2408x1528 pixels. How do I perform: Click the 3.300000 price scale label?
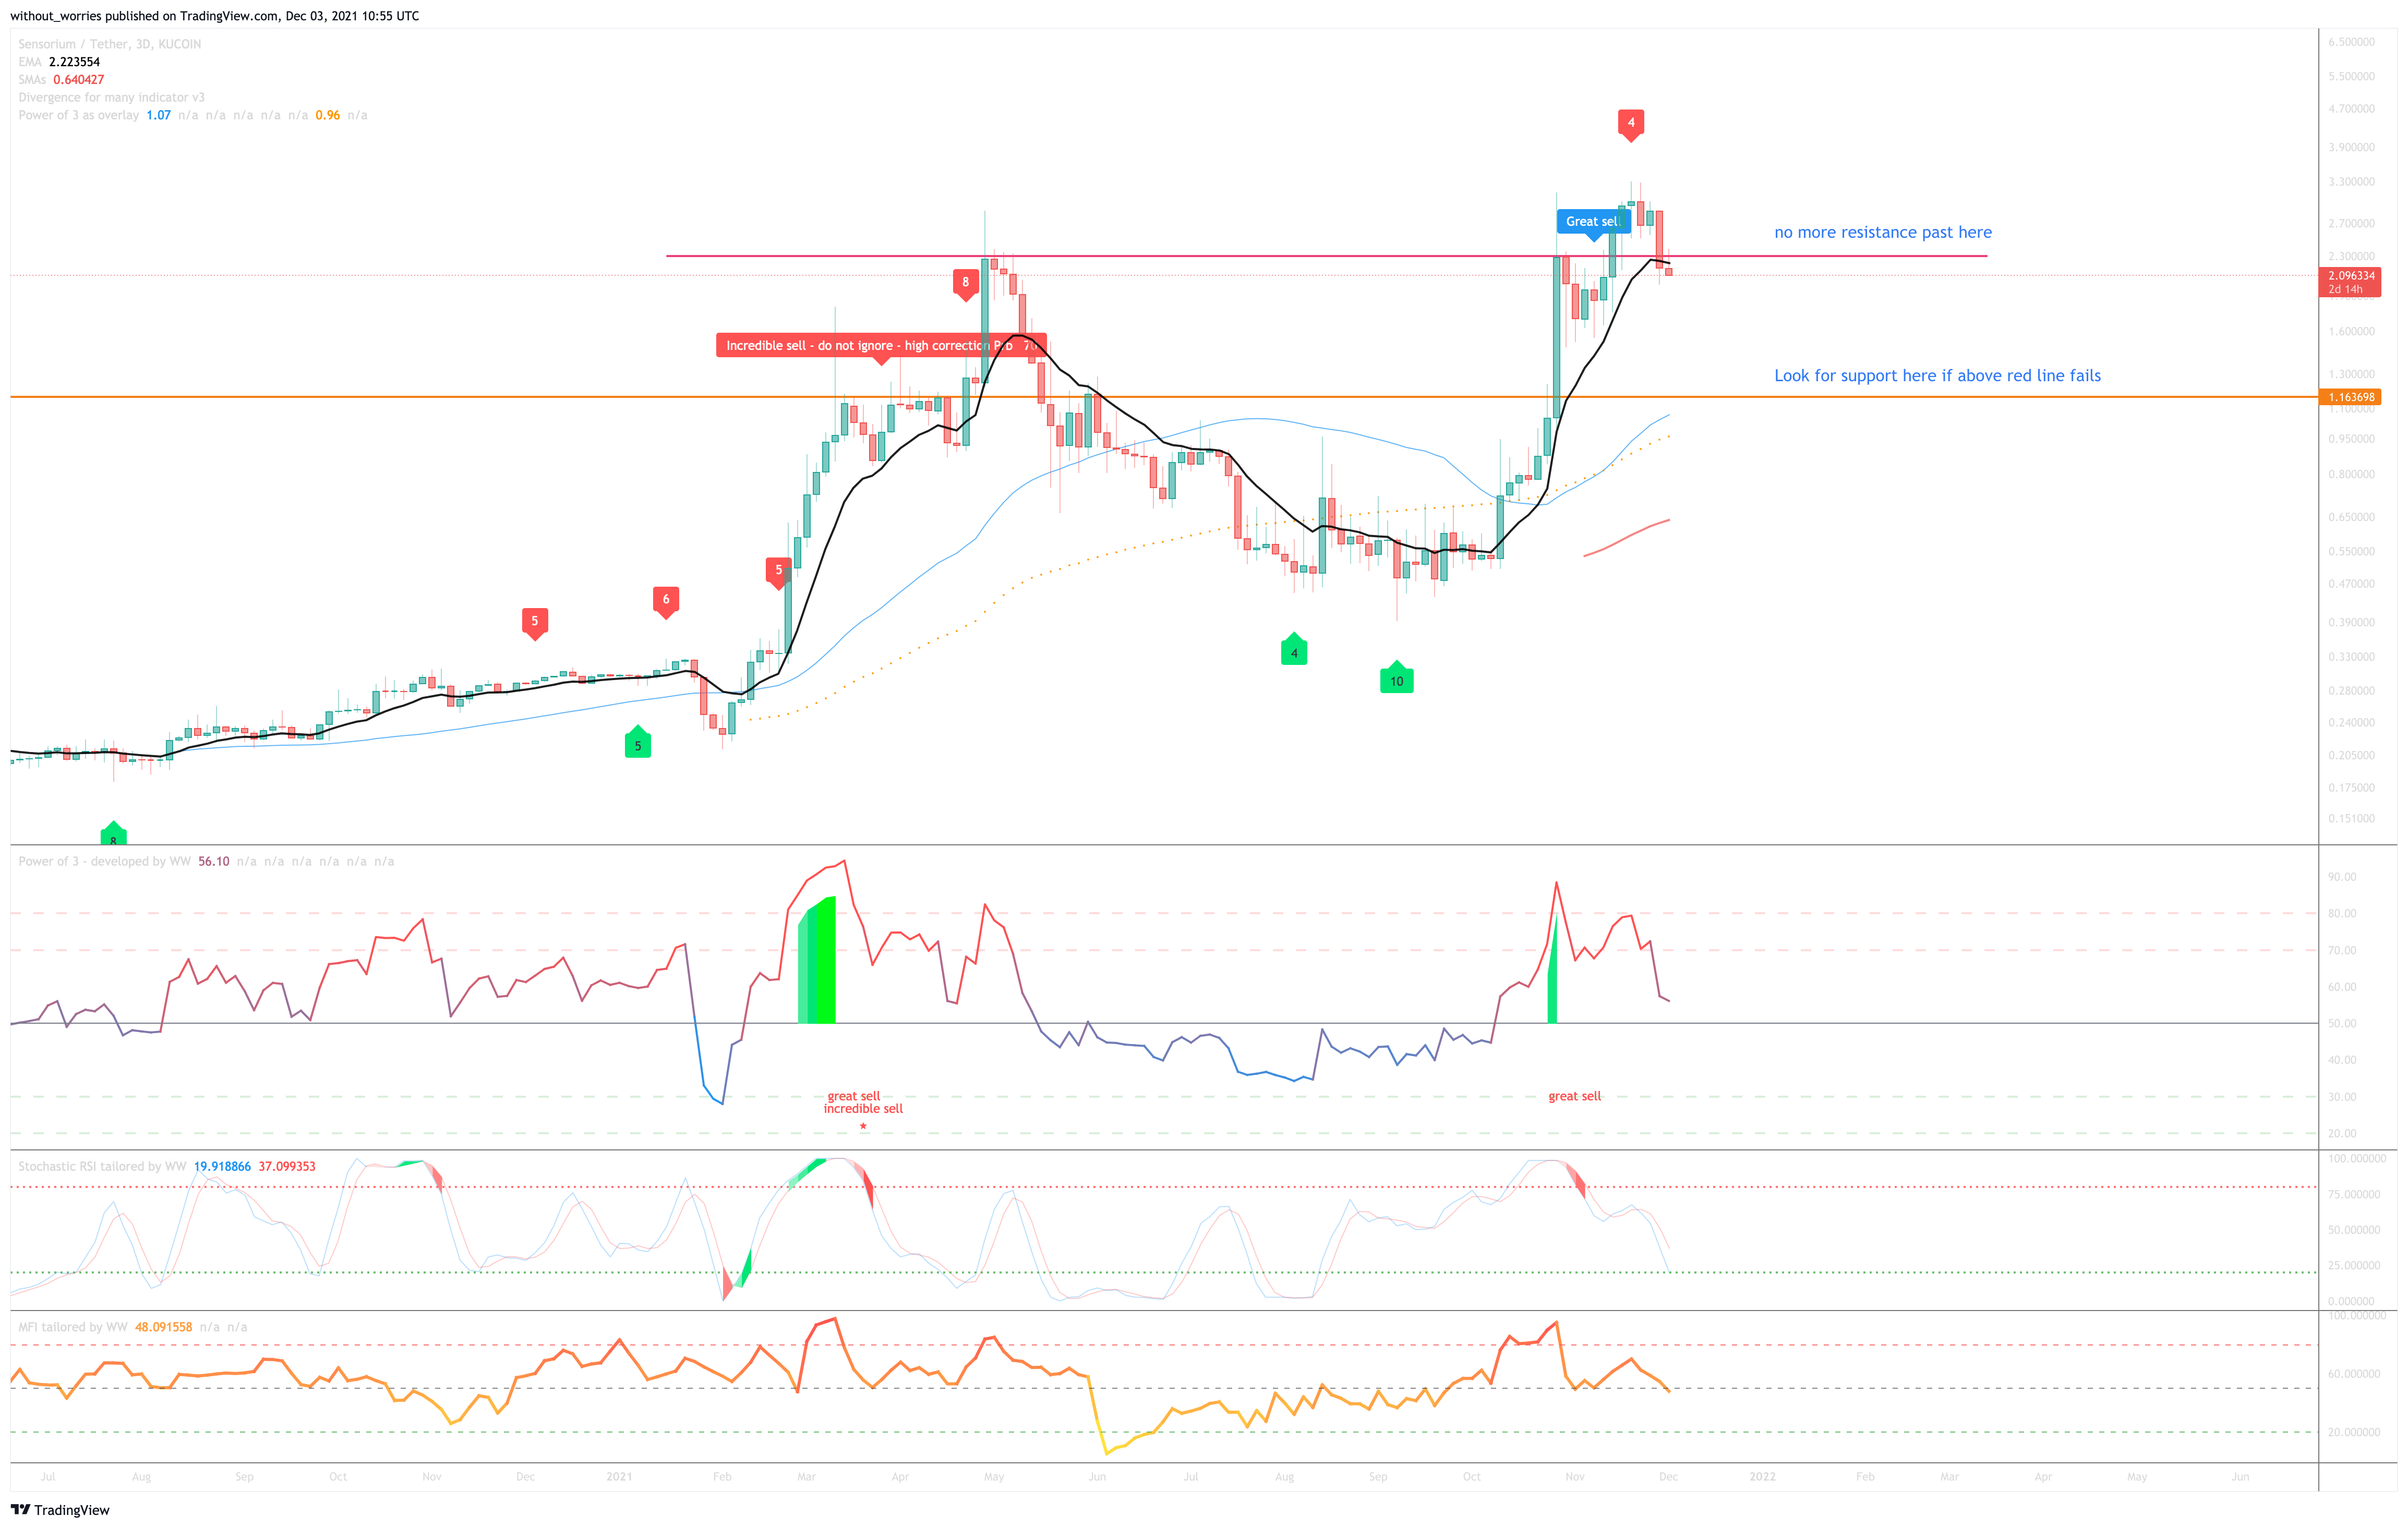pos(2352,182)
